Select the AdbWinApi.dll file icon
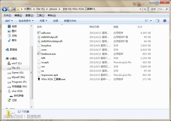 click(39, 37)
